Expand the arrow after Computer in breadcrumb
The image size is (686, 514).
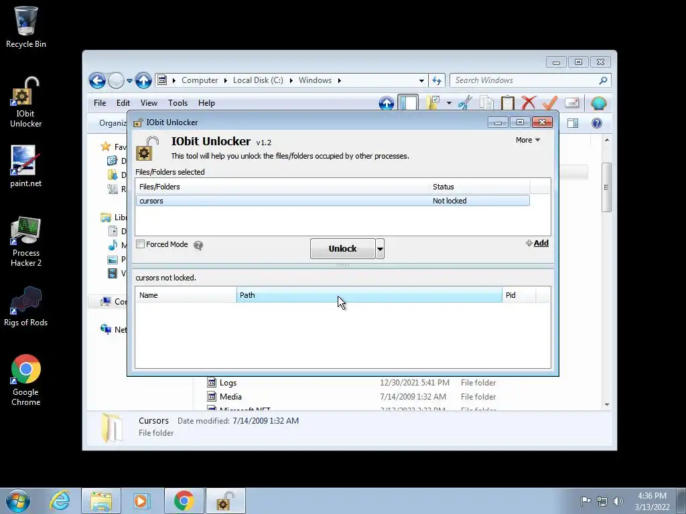click(226, 80)
